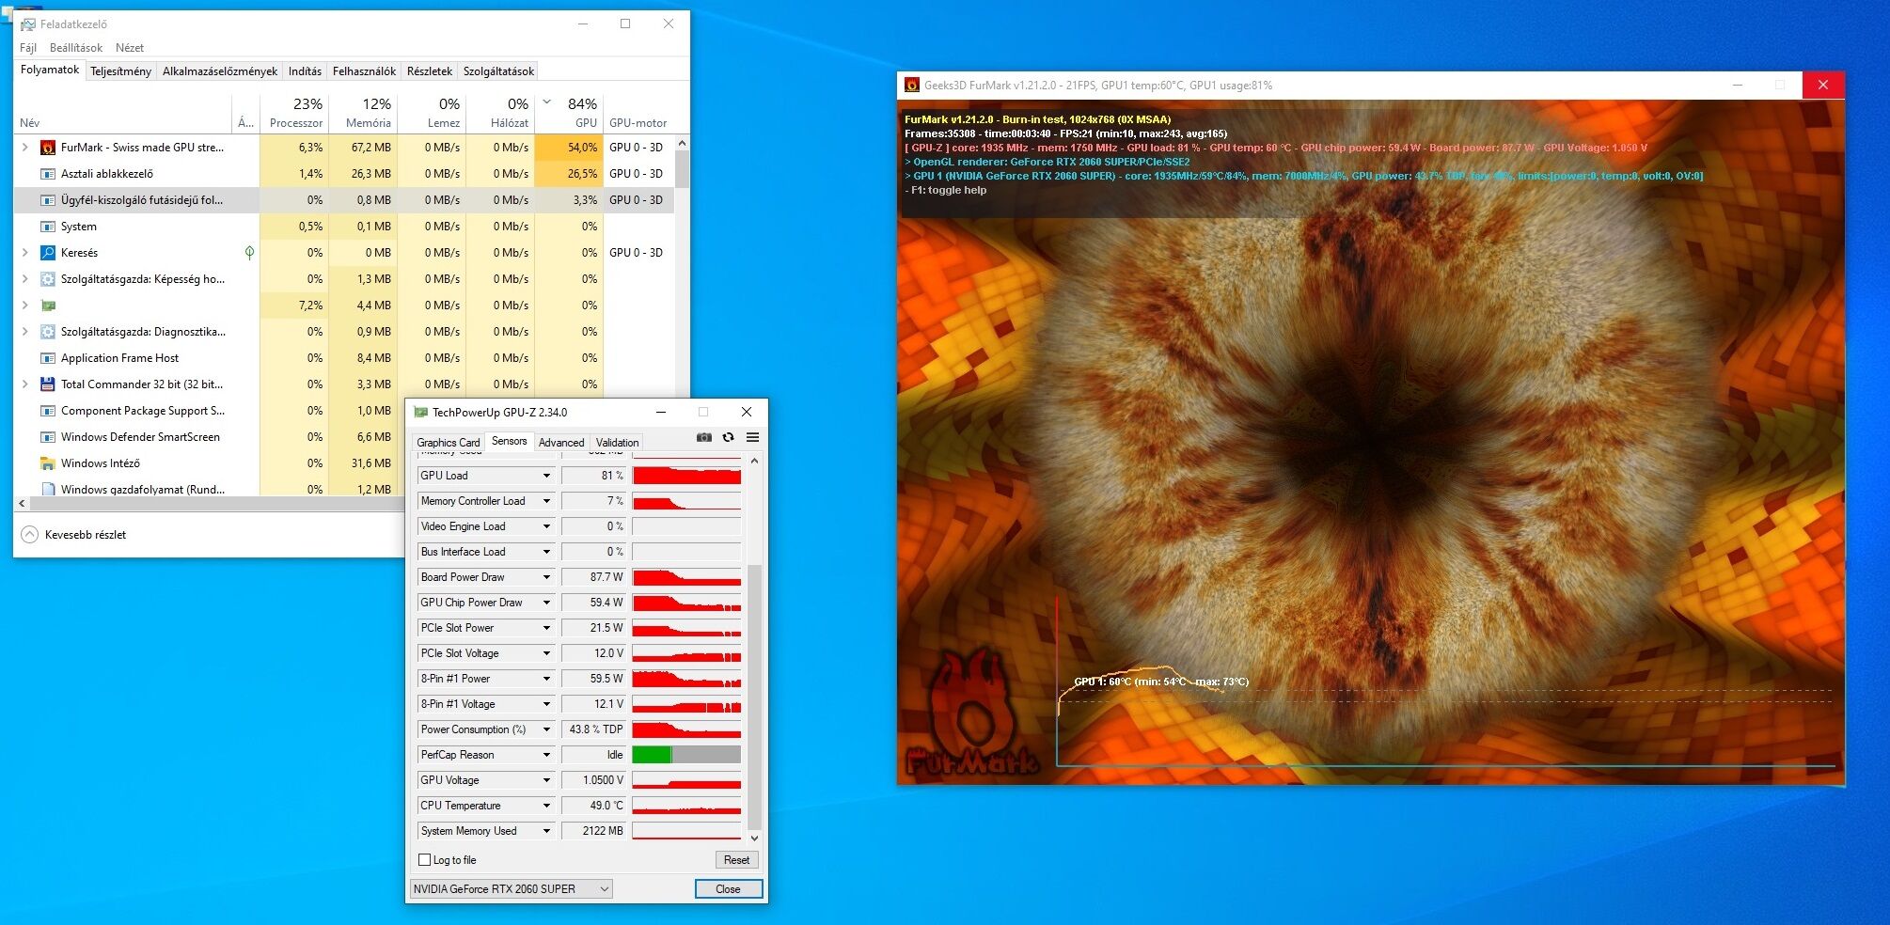Open the GPU Voltage sensor dropdown

pyautogui.click(x=546, y=780)
